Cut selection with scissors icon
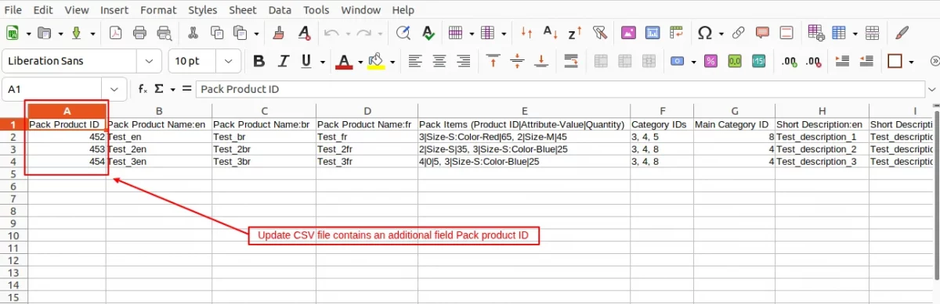Screen dimensions: 940x304 point(193,34)
